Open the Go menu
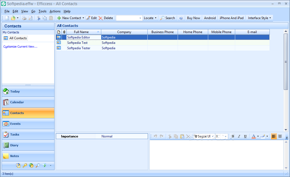 click(33, 11)
